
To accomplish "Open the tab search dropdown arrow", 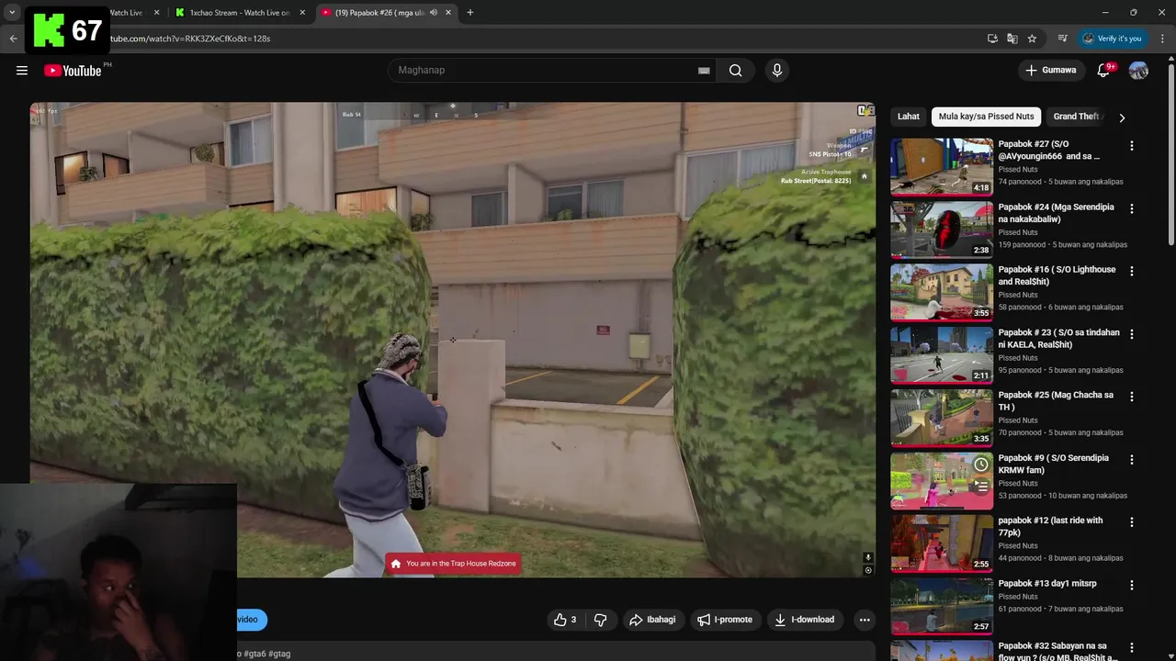I will (12, 12).
